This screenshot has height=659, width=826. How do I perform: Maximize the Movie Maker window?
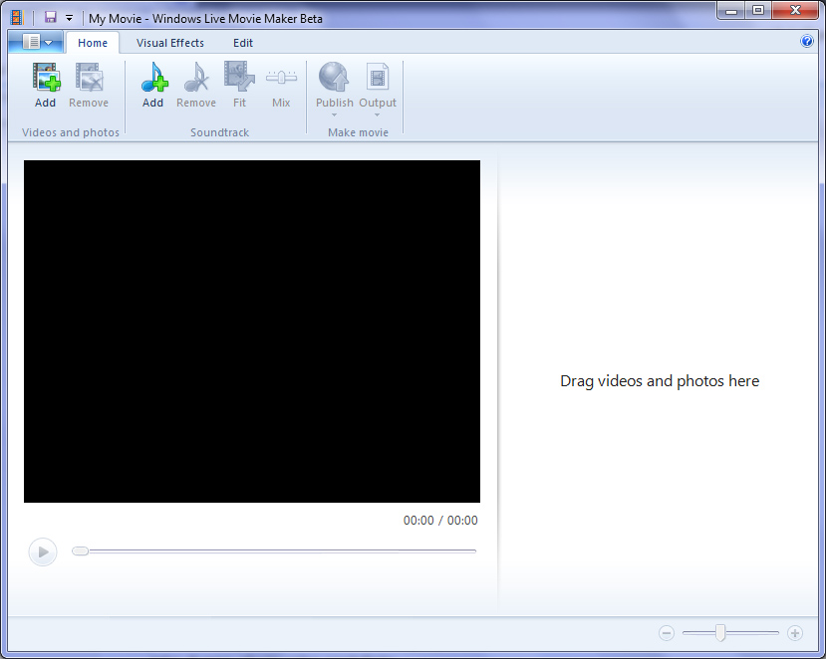pyautogui.click(x=758, y=11)
